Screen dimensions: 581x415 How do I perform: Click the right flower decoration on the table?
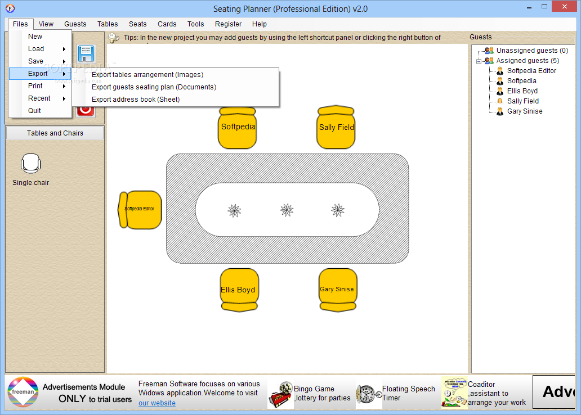pos(338,210)
